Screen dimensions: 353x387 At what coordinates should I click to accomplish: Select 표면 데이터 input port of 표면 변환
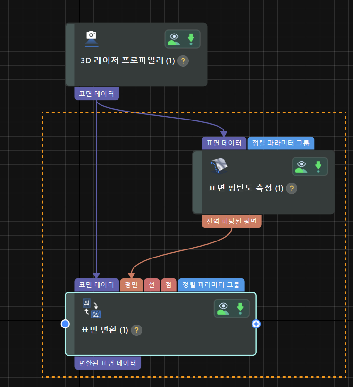click(x=96, y=284)
